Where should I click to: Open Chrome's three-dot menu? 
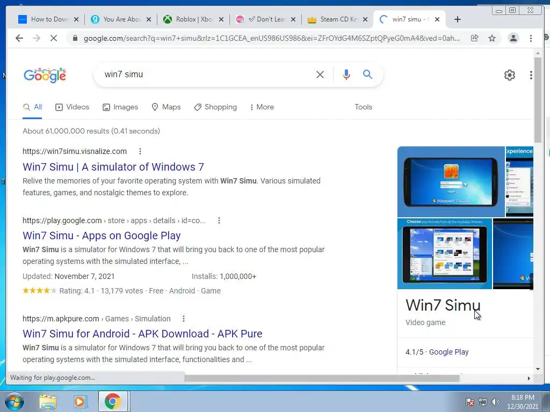point(531,38)
